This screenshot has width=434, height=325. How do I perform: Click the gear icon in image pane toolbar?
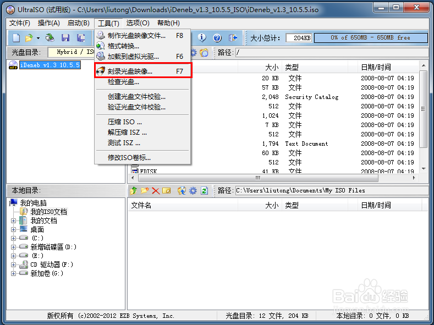[194, 53]
